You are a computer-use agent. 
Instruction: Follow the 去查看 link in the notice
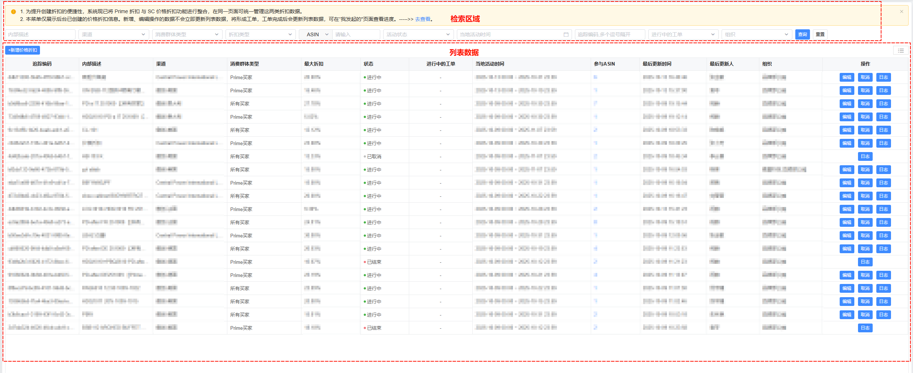[422, 19]
